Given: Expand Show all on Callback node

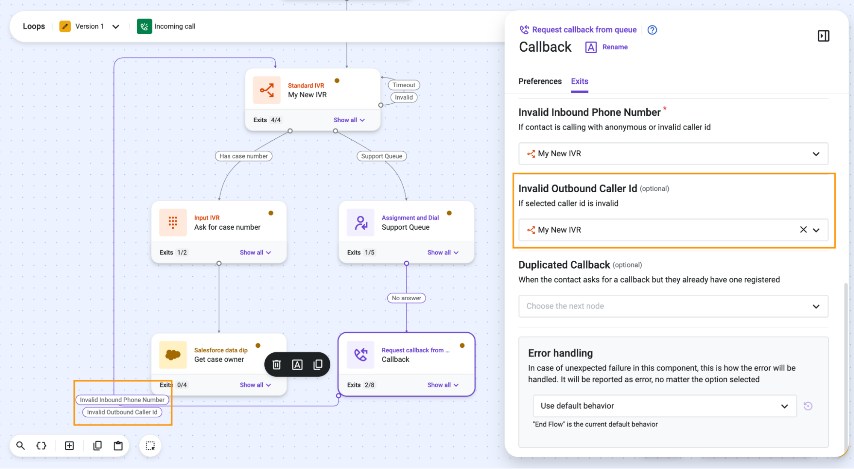Looking at the screenshot, I should pos(443,385).
